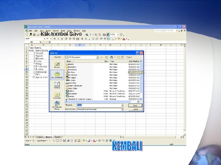This screenshot has height=165, width=221.
Task: Click the Views icon in dialog toolbar
Action: tap(122, 57)
